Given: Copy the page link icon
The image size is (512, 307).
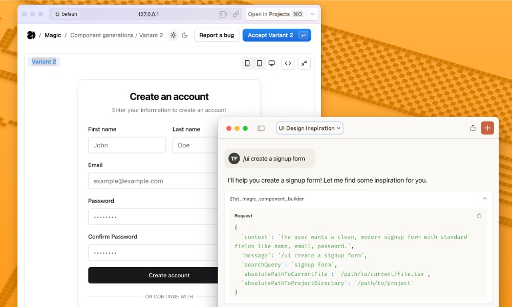Looking at the screenshot, I should coord(236,14).
